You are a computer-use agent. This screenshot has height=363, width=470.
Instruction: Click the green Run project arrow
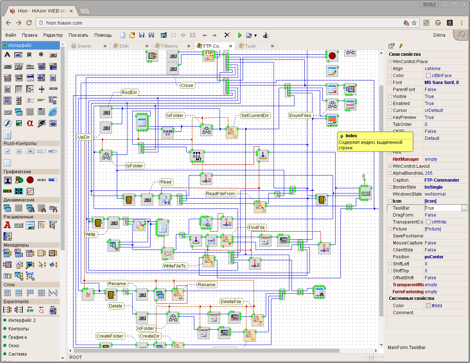click(x=239, y=35)
